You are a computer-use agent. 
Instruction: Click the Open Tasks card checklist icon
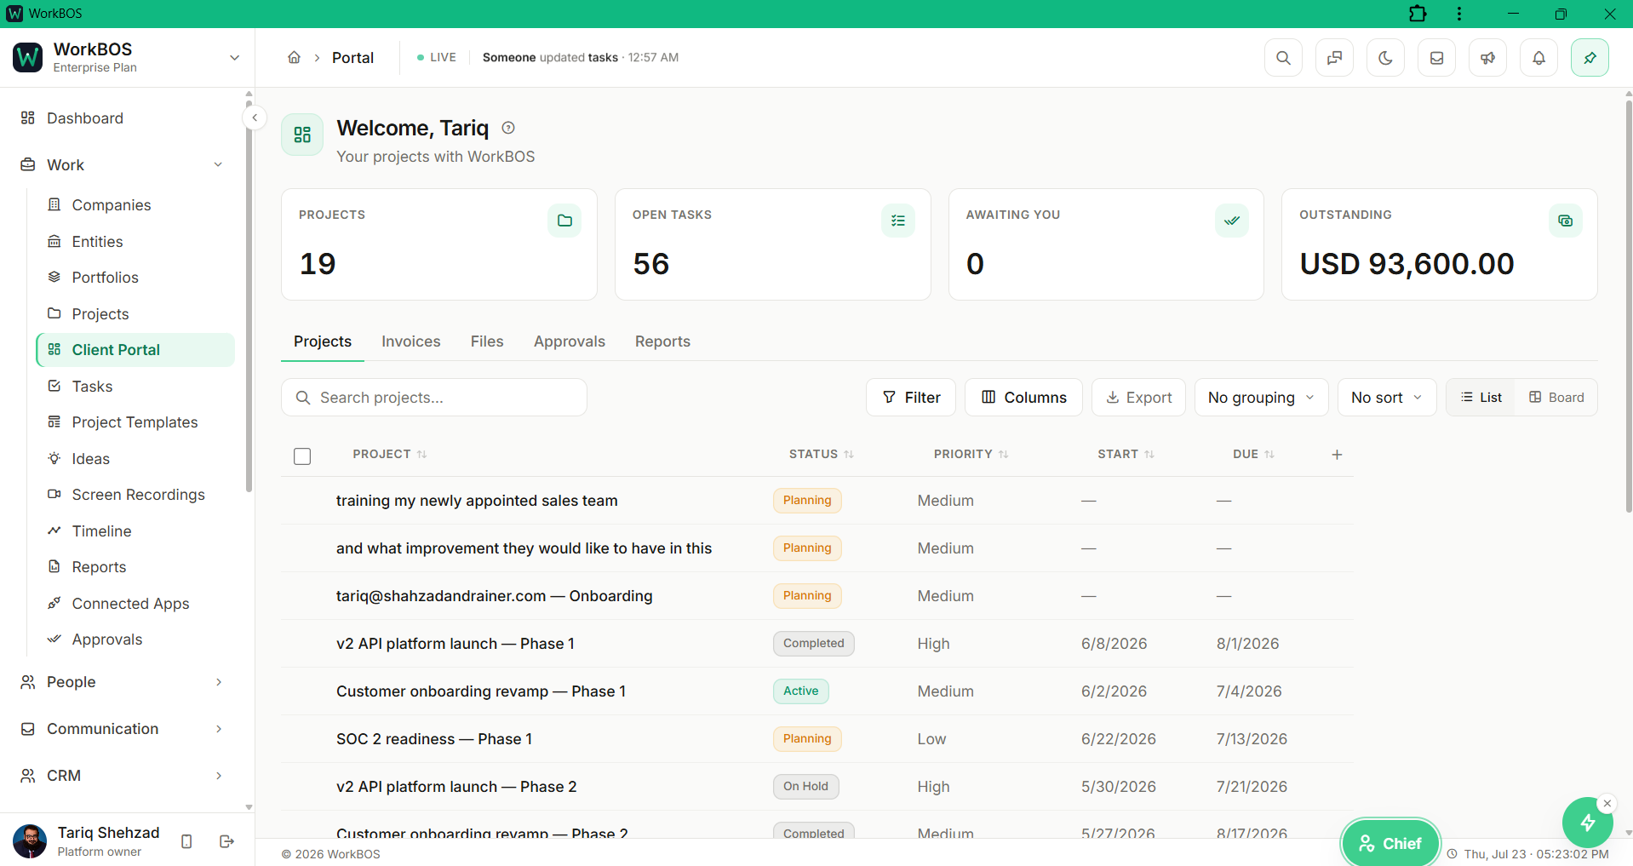click(898, 221)
